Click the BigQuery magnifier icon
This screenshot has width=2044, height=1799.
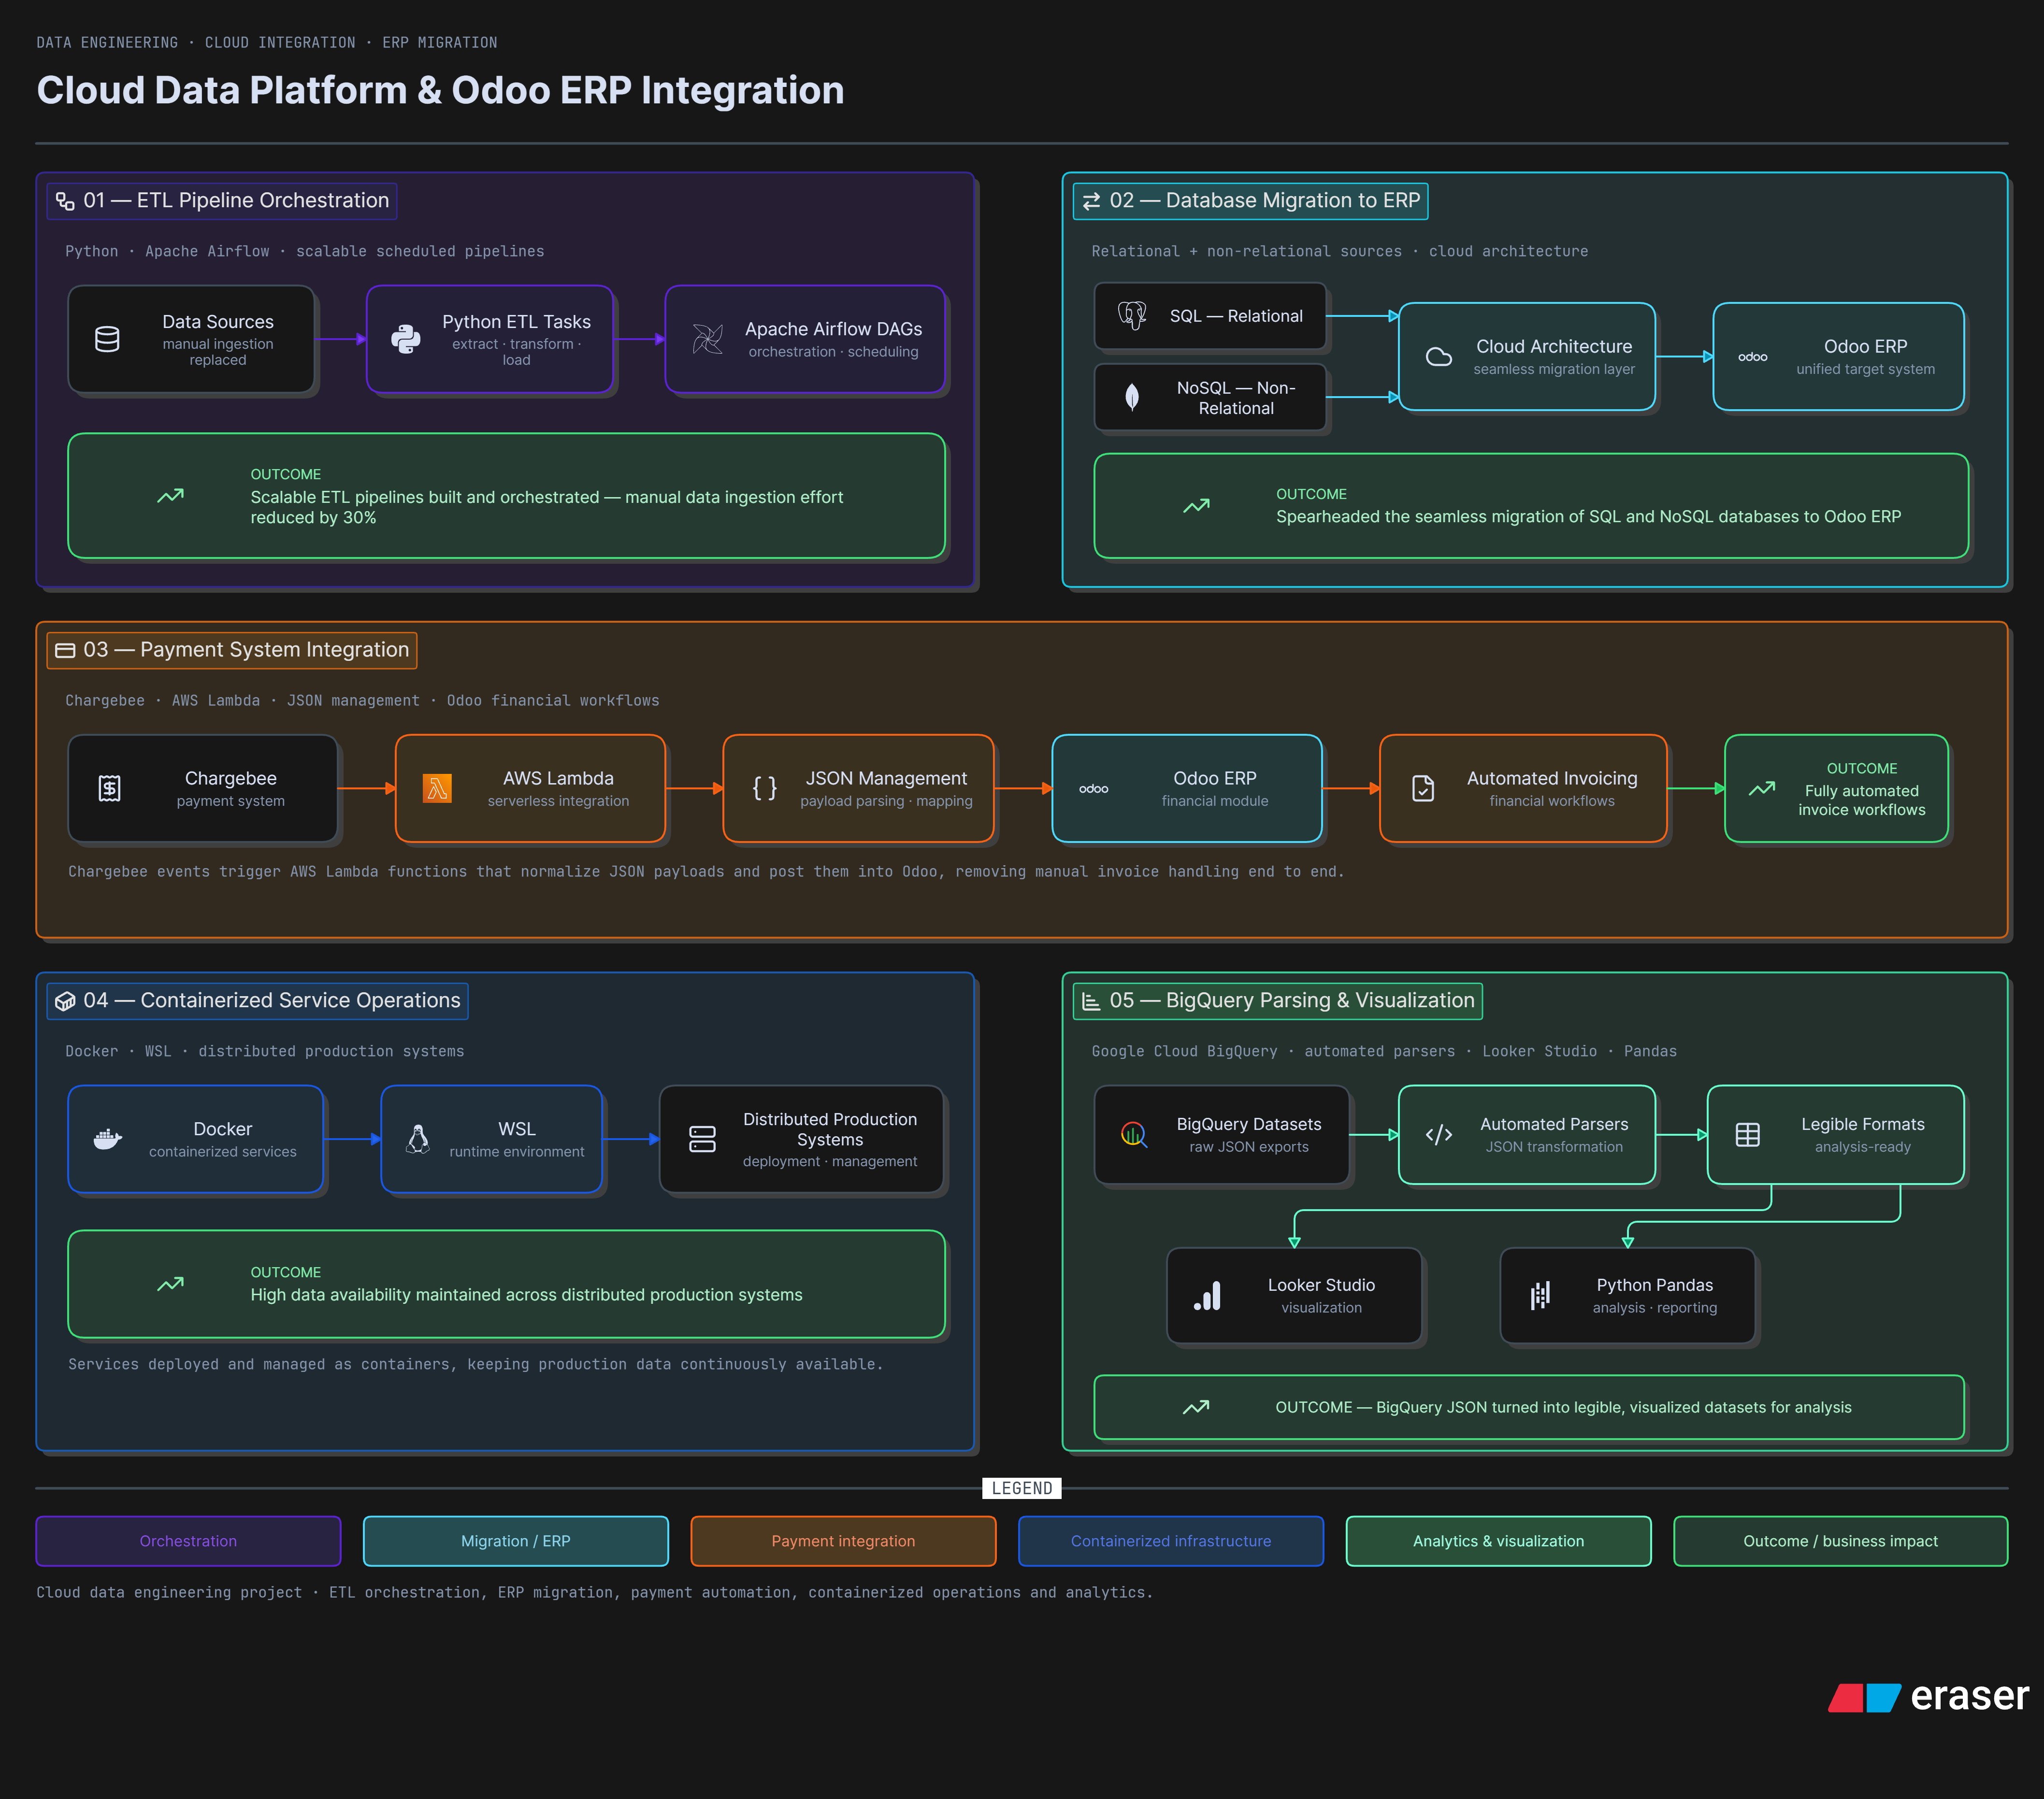[1134, 1135]
